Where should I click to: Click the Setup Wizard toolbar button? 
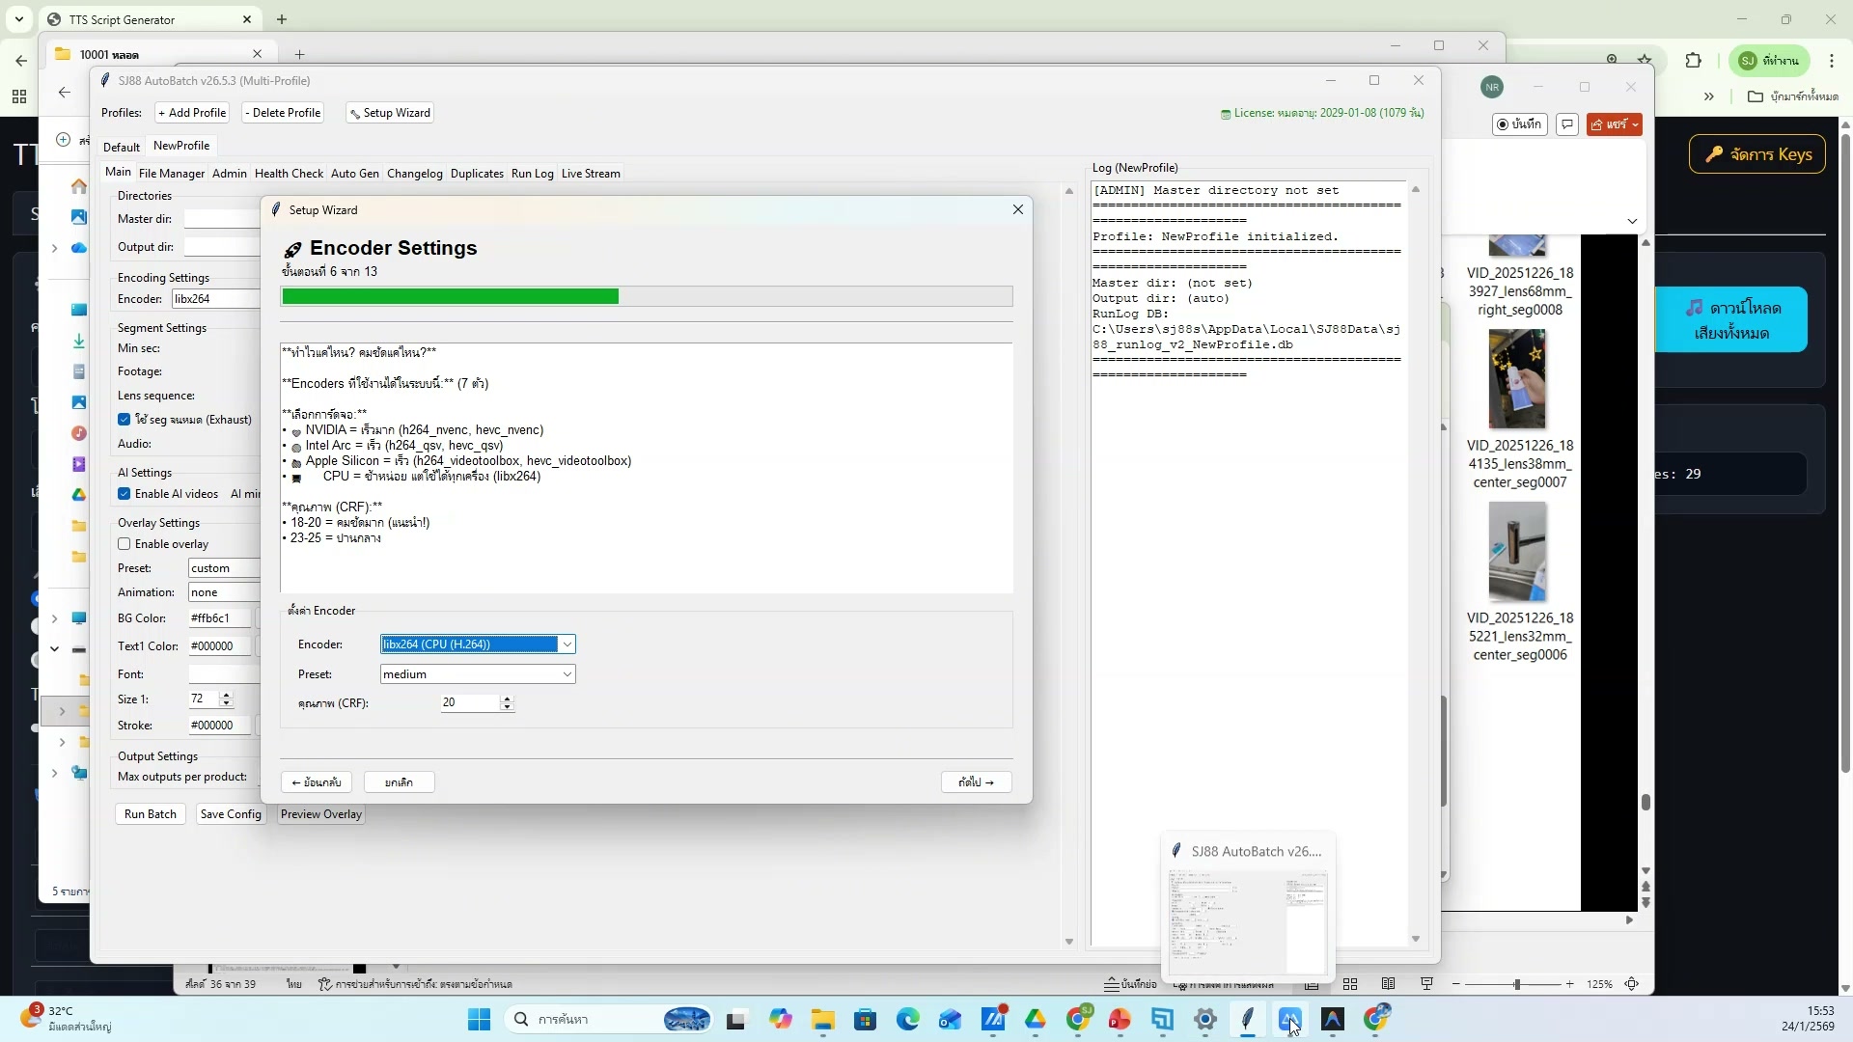tap(390, 113)
